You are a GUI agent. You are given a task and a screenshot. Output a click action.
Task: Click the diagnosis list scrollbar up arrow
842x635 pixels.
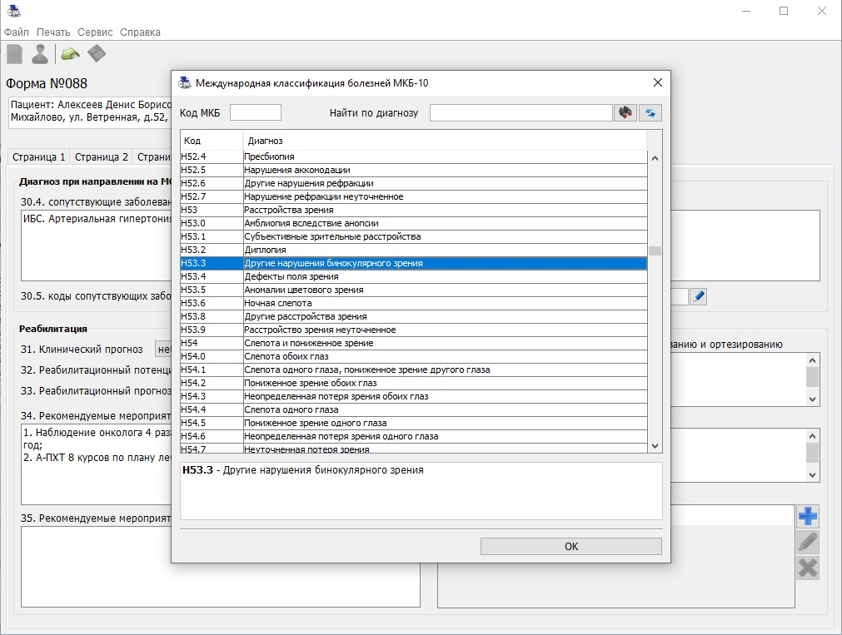(x=655, y=158)
